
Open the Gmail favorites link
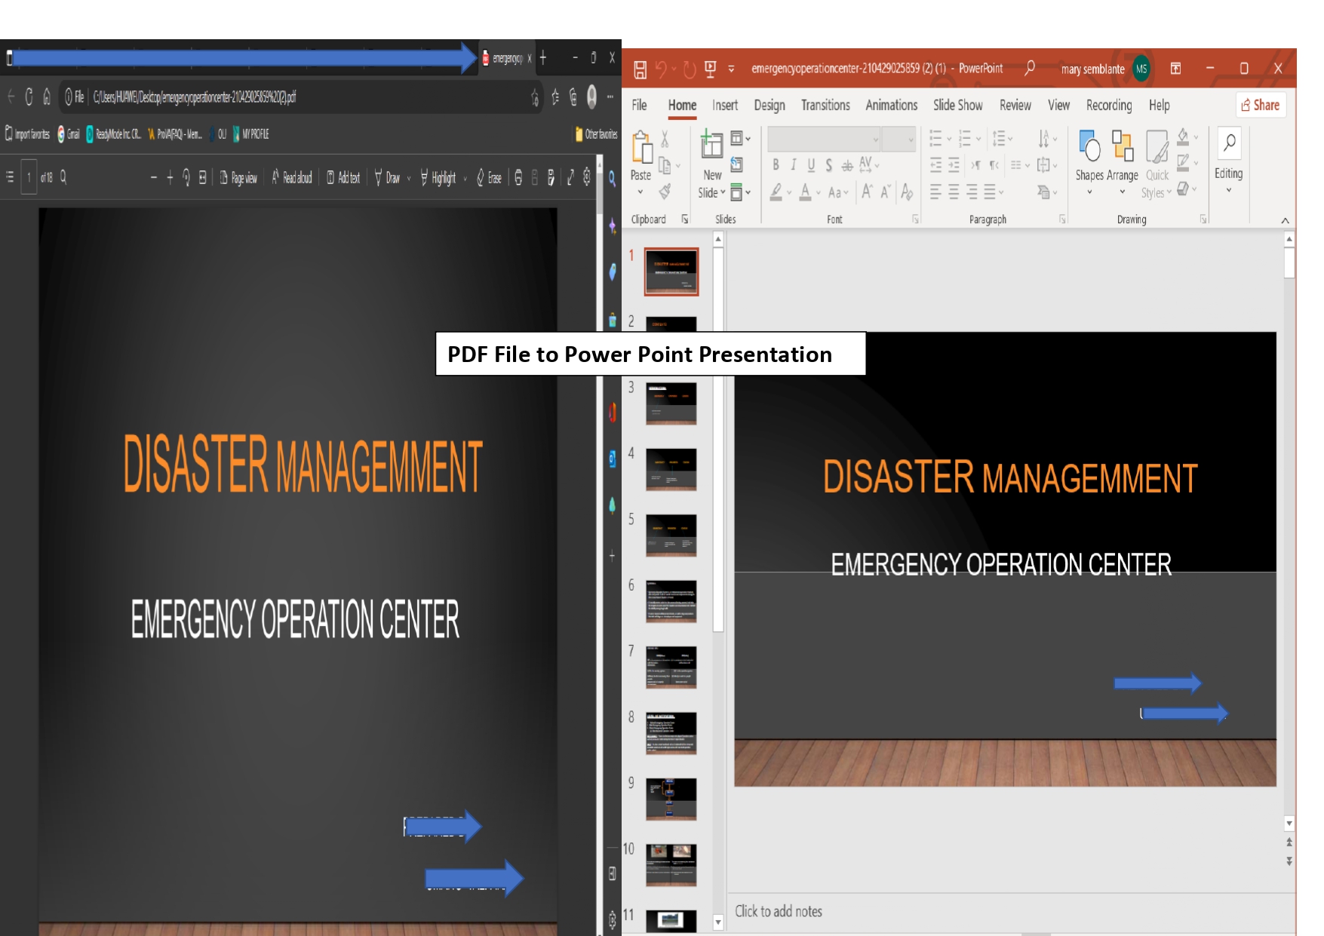pos(69,134)
